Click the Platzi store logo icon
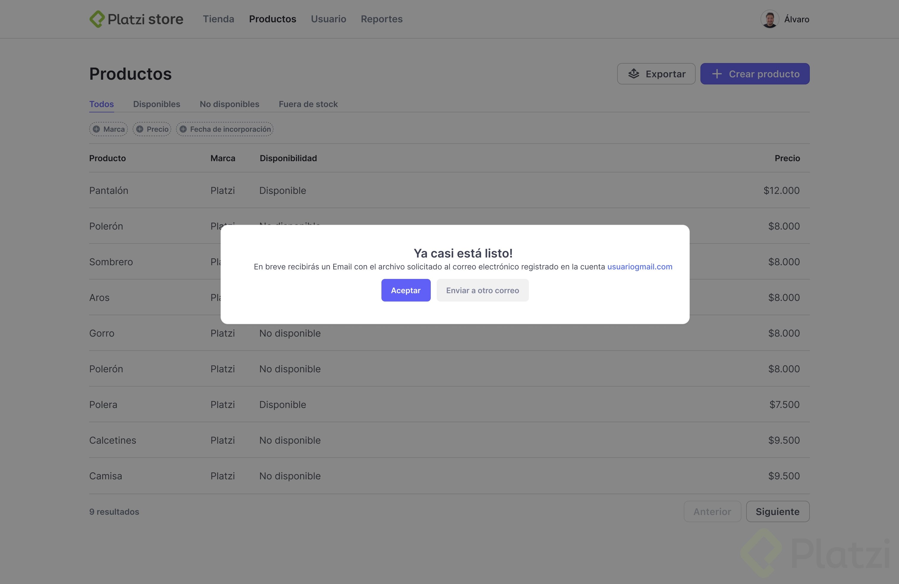Viewport: 899px width, 584px height. point(97,19)
